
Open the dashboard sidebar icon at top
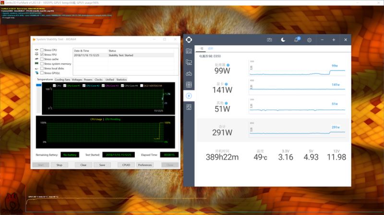(x=189, y=51)
